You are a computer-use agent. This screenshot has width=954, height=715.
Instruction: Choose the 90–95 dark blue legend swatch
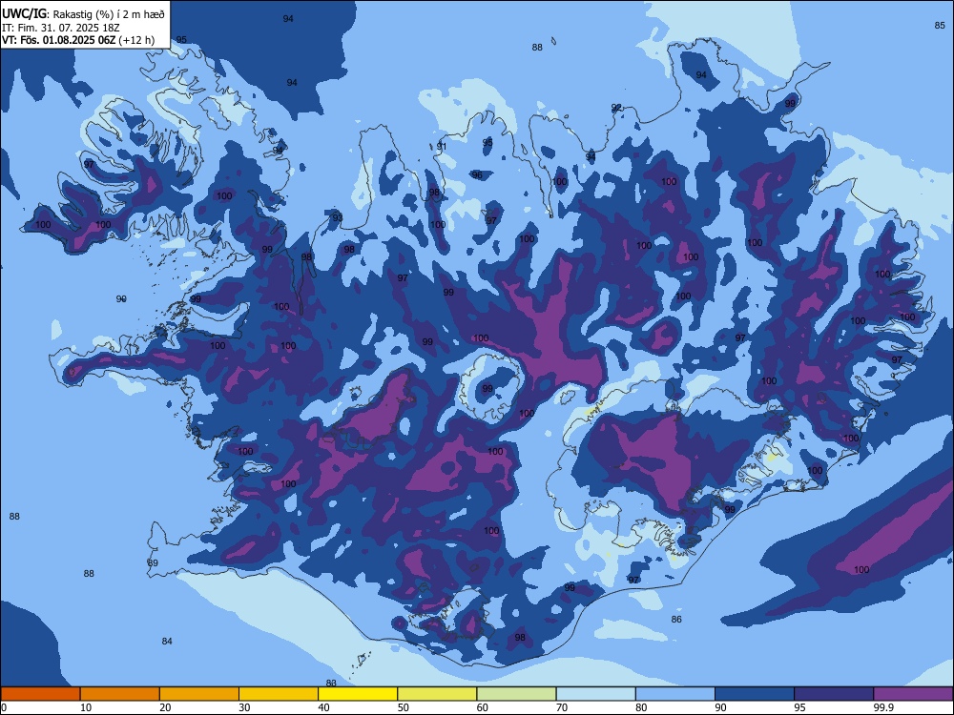[x=755, y=694]
